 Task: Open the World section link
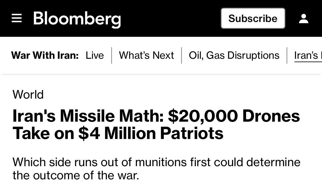[x=28, y=95]
